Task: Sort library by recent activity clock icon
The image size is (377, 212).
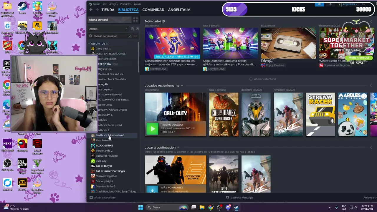Action: click(132, 29)
